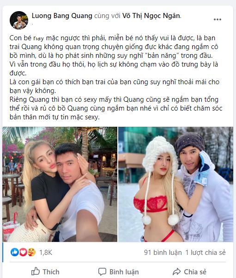Screen dimensions: 236x278
Task: Click the post text starting Con bé
Action: (115, 56)
